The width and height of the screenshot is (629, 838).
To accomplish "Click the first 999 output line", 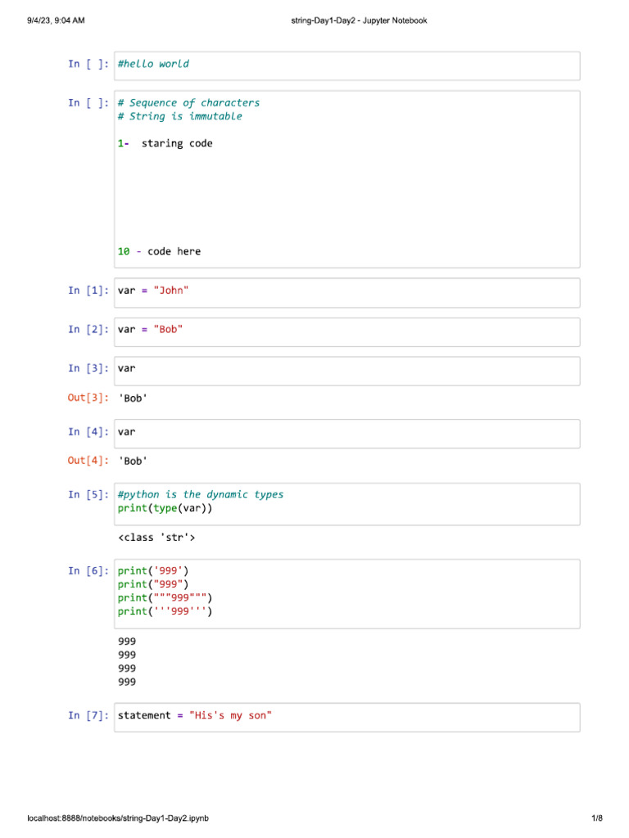I will pos(127,641).
